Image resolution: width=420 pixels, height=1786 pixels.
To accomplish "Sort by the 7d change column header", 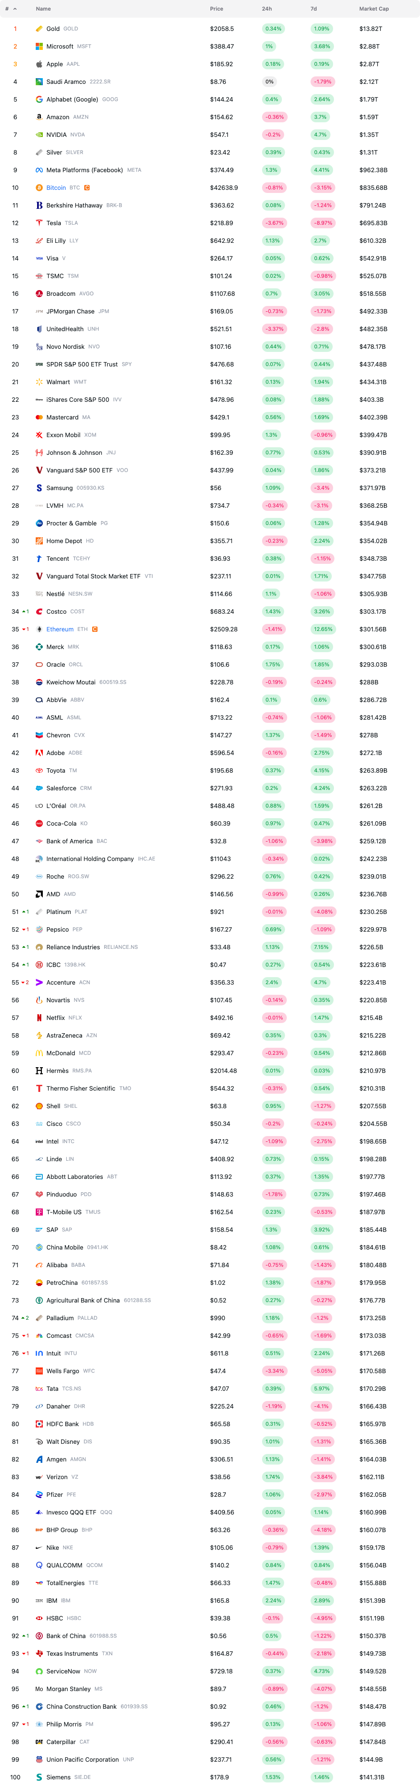I will pos(313,9).
